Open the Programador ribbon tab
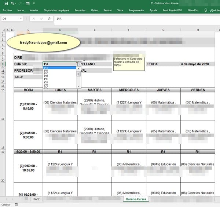Screen dimensions: 220x207 coord(137,11)
